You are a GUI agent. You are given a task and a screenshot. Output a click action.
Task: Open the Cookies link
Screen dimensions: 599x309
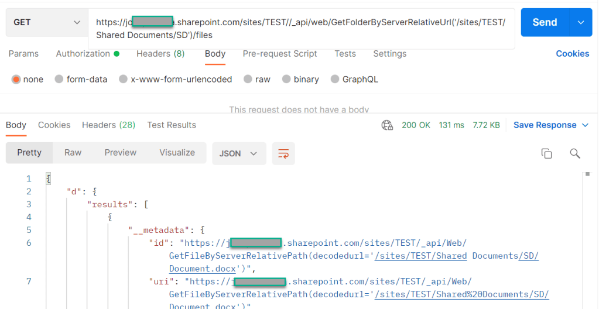[572, 54]
